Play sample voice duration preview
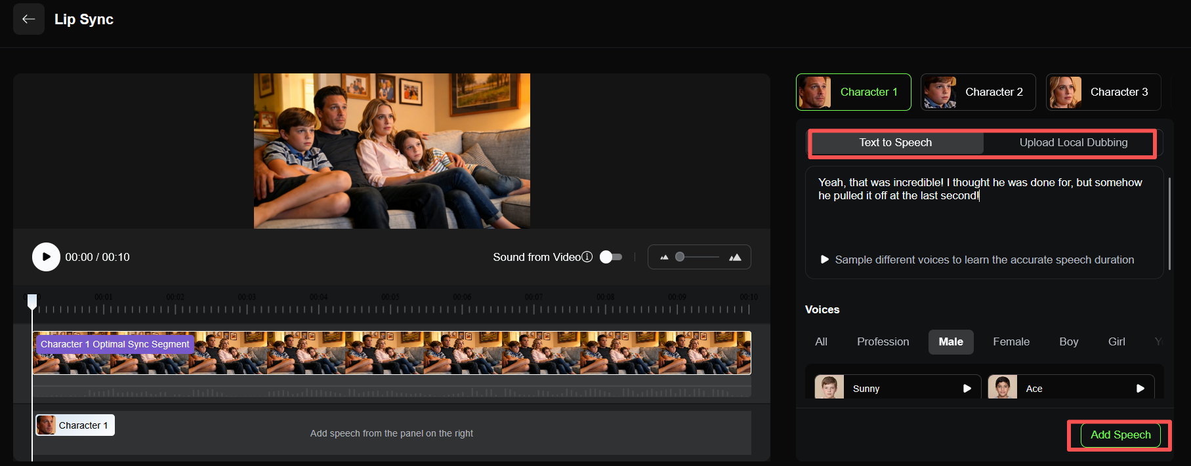The height and width of the screenshot is (466, 1191). pyautogui.click(x=825, y=260)
